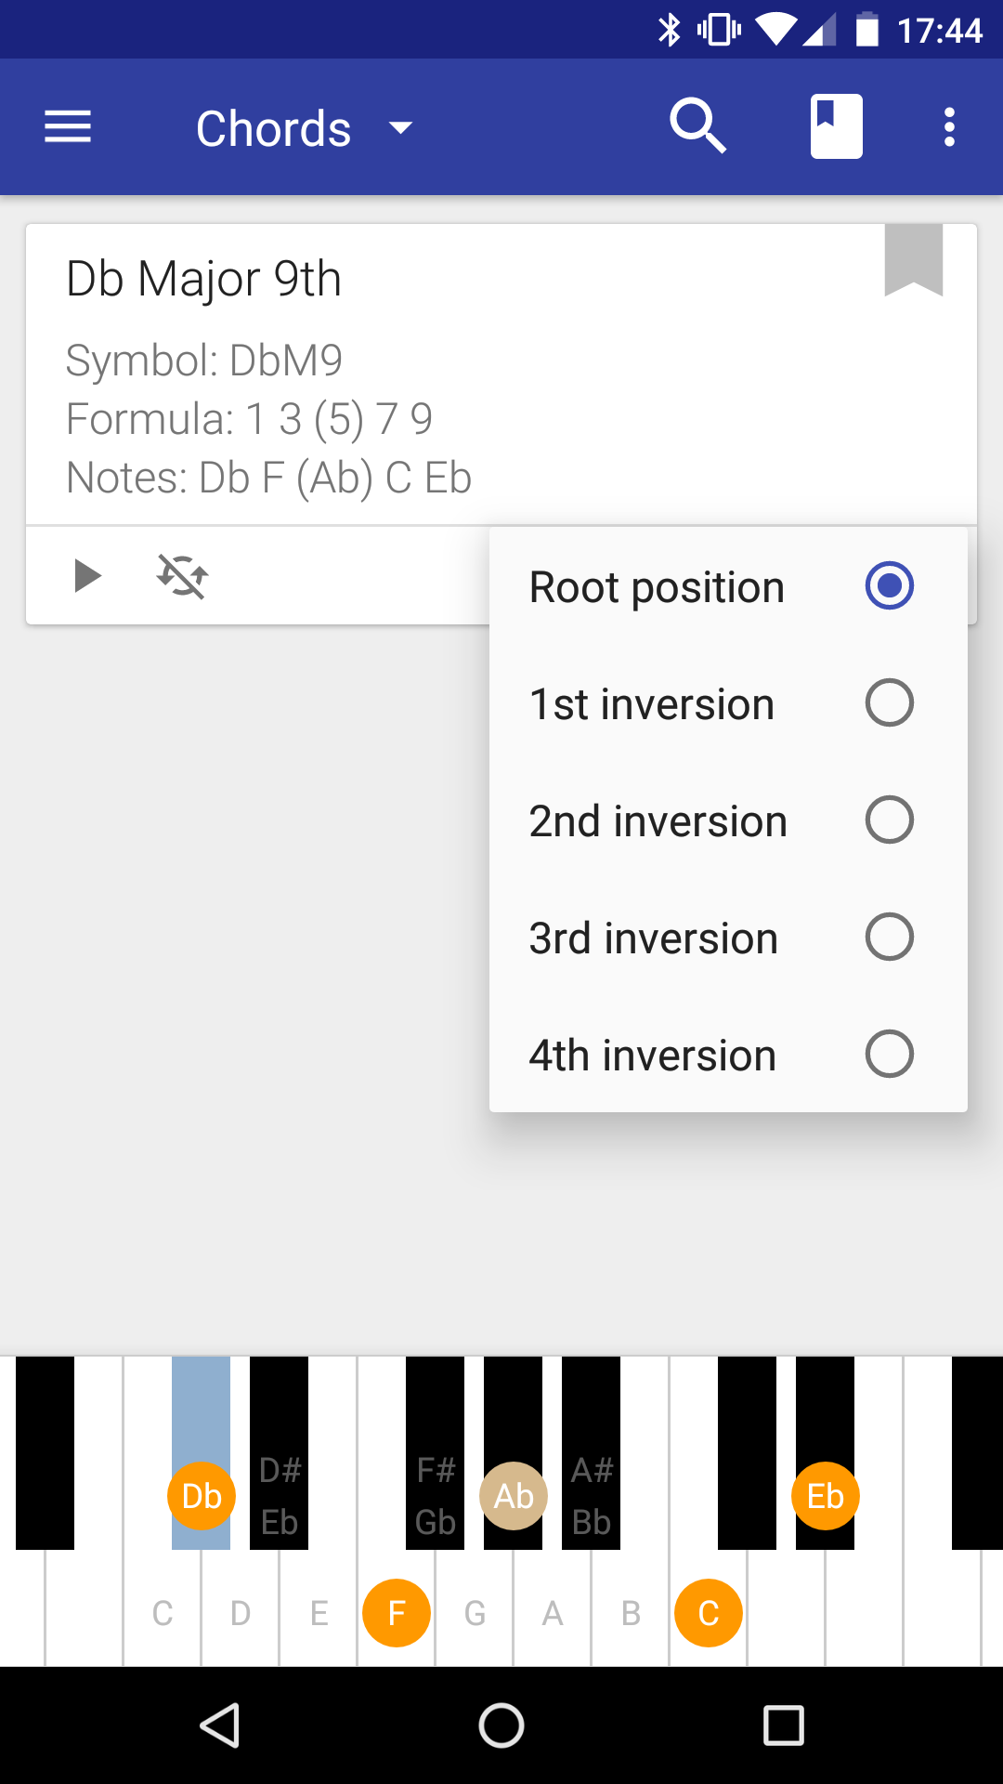Tap the tan Ab optional note marker
This screenshot has height=1784, width=1003.
pyautogui.click(x=514, y=1496)
